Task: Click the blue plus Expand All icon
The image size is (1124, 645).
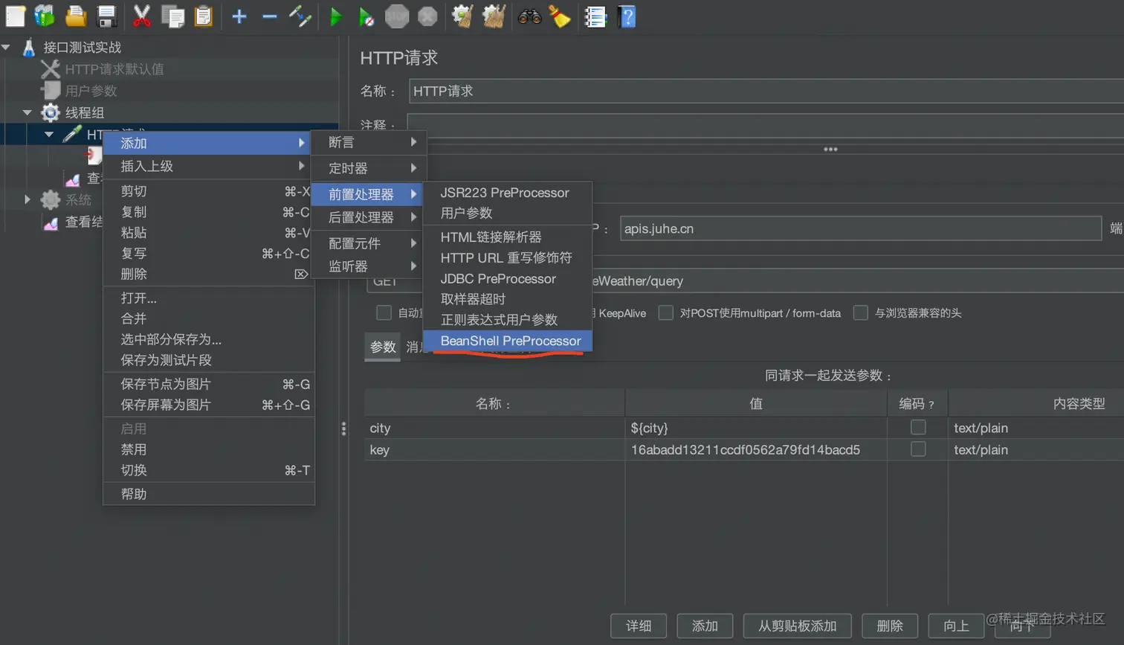Action: tap(239, 16)
